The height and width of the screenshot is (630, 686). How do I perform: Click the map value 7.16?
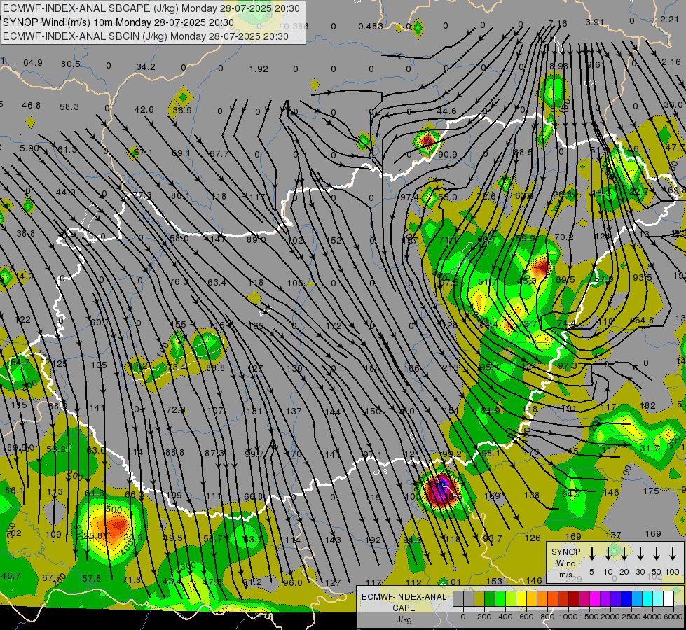coord(557,23)
